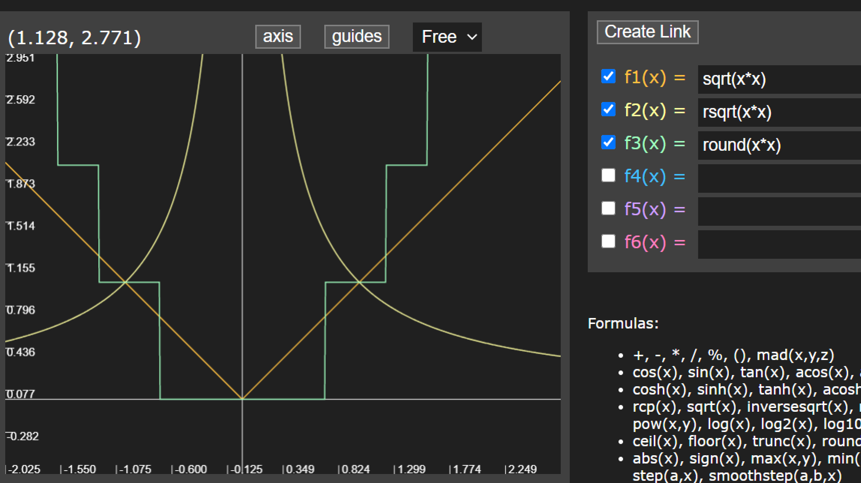Toggle the guides button
The height and width of the screenshot is (483, 861).
coord(357,37)
